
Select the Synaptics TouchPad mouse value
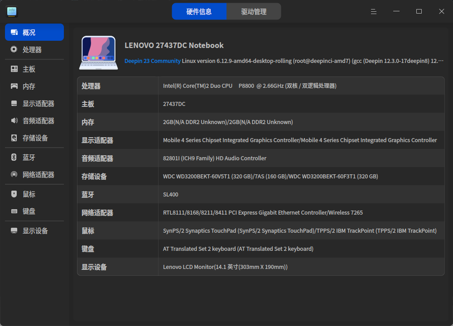click(x=300, y=231)
